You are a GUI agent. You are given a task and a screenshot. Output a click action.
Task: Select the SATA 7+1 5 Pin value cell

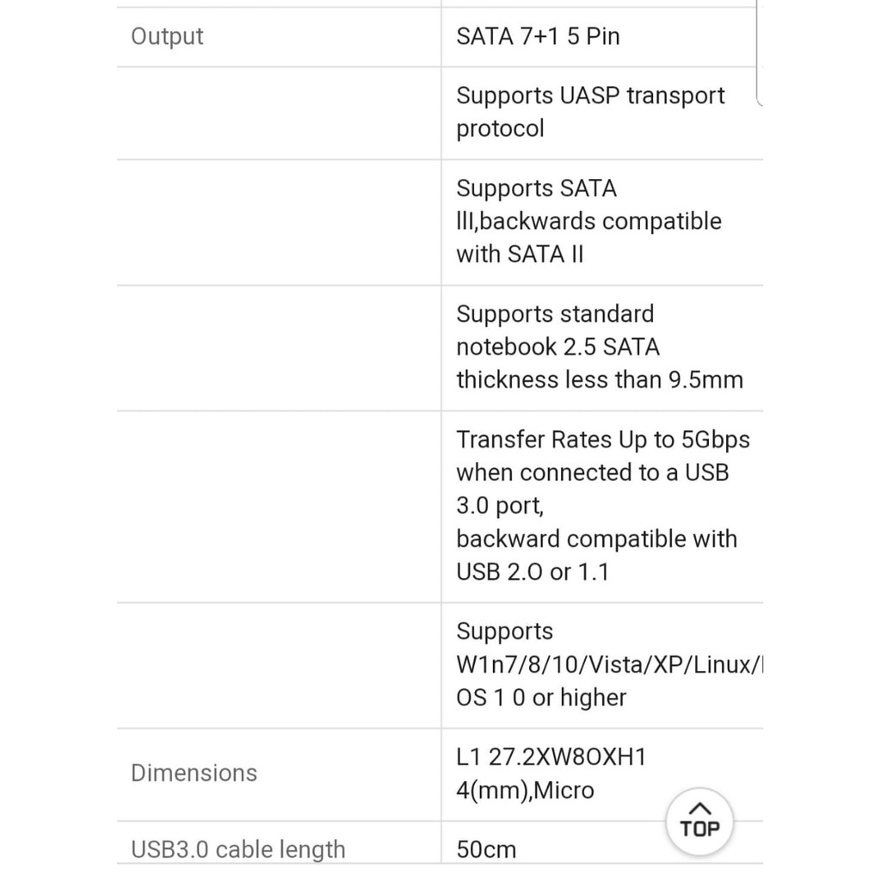point(537,36)
